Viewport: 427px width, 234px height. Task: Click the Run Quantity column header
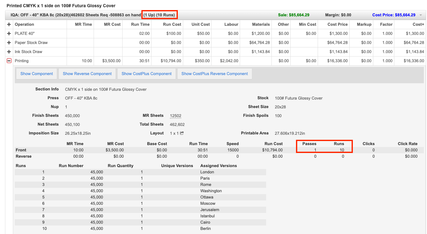(x=121, y=166)
